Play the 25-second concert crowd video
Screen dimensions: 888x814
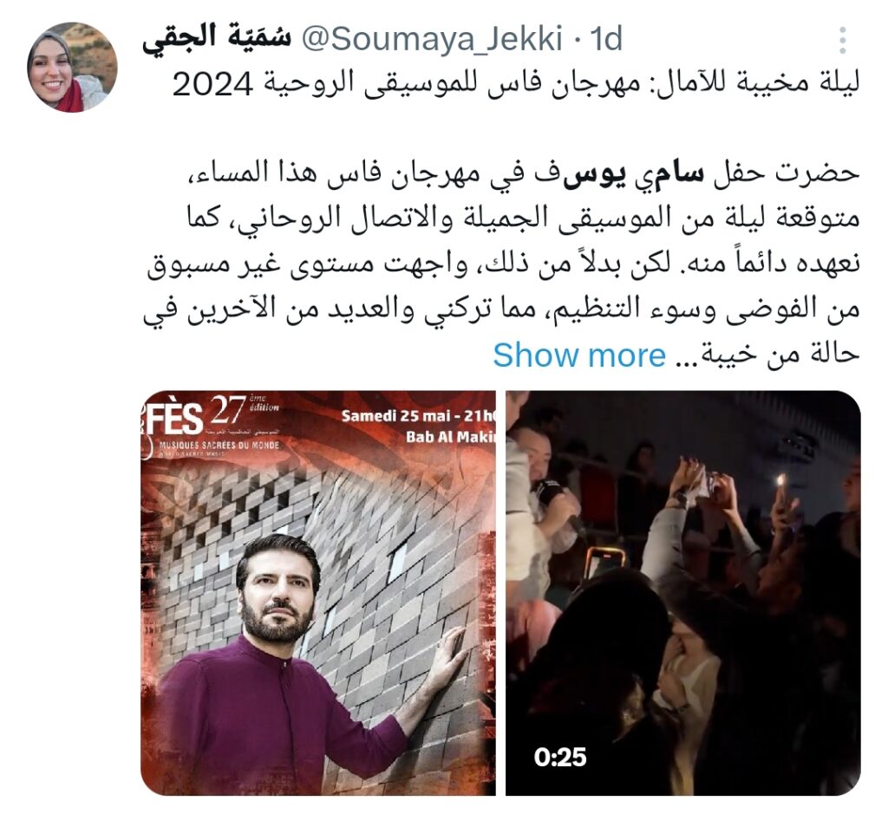click(x=683, y=593)
